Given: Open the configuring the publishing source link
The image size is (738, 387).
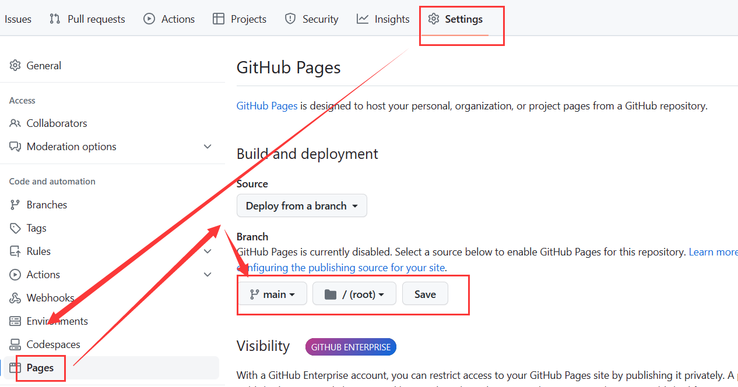Looking at the screenshot, I should (x=342, y=268).
